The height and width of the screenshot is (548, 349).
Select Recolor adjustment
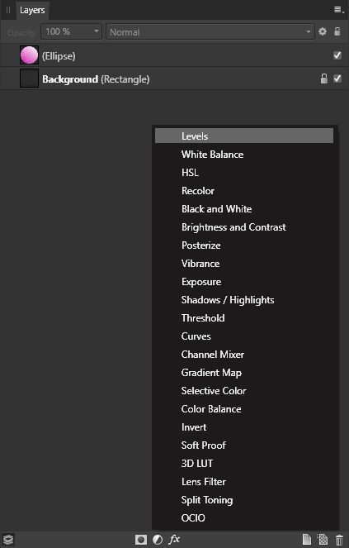tap(244, 190)
